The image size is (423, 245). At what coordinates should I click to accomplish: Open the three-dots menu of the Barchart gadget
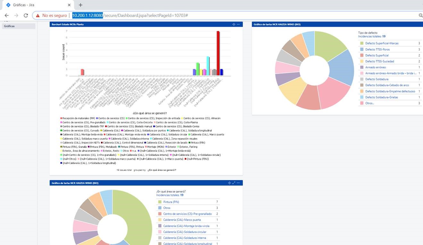pos(238,24)
